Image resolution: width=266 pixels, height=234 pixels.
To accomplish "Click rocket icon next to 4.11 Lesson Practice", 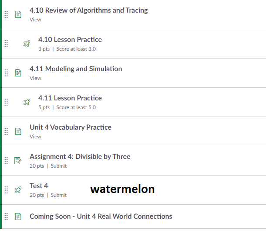I will [x=27, y=102].
